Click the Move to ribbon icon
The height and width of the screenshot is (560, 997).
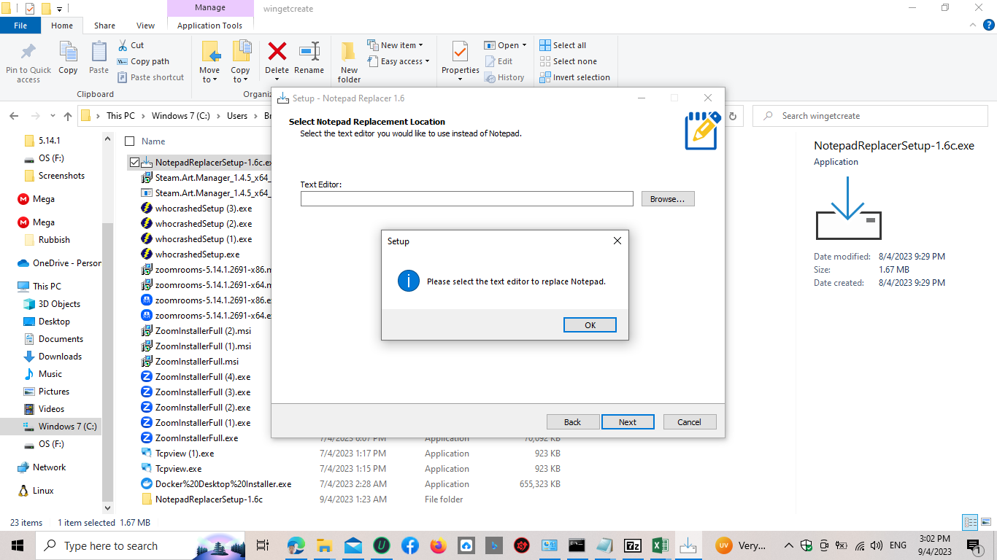[x=209, y=61]
